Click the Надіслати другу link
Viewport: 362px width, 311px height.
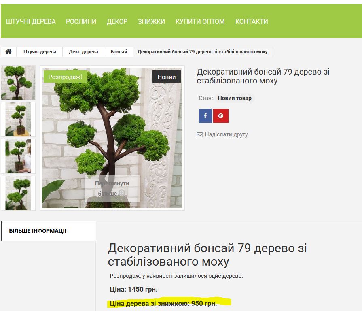point(226,134)
